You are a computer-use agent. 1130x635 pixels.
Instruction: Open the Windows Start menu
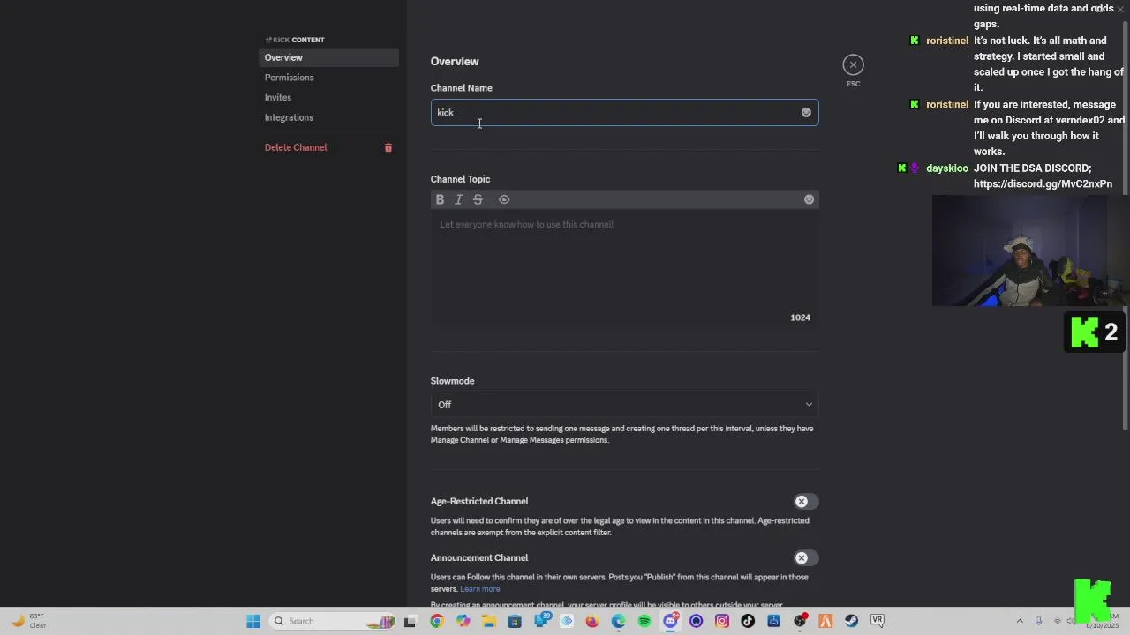[x=253, y=621]
